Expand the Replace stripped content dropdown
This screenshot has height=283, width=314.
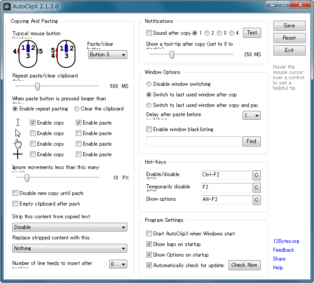coord(70,248)
